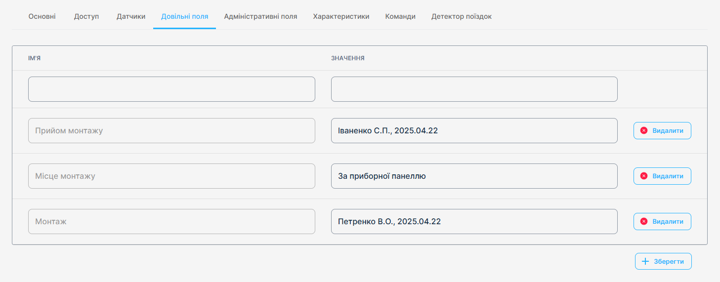Edit the Петренко В.О., 2025.04.22 value field
The height and width of the screenshot is (282, 720).
point(474,221)
